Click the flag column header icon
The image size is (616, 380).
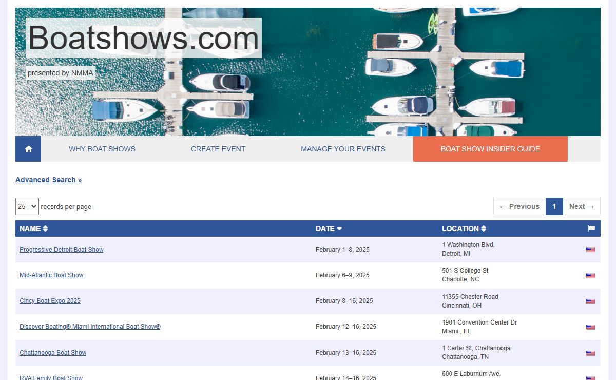[591, 229]
